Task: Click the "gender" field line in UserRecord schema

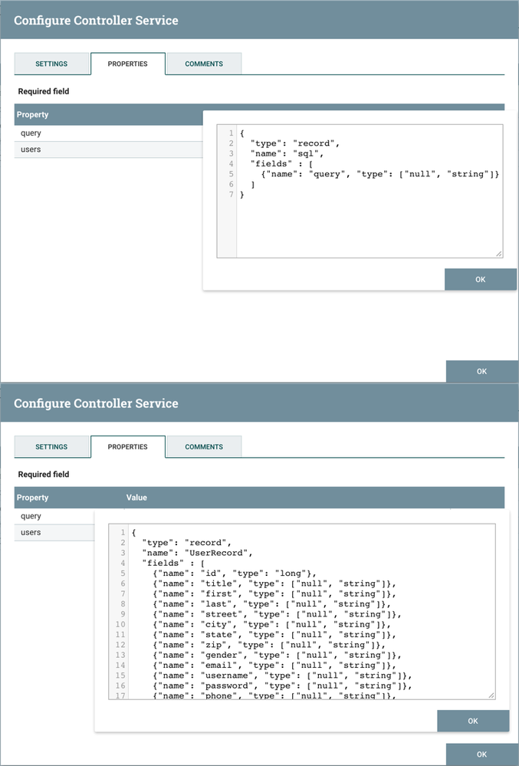Action: [x=277, y=656]
